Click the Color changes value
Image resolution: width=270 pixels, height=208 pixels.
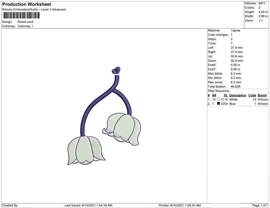tap(232, 35)
